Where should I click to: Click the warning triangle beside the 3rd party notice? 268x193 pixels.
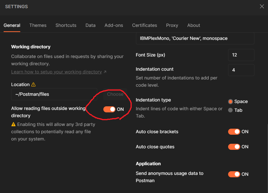pyautogui.click(x=13, y=124)
